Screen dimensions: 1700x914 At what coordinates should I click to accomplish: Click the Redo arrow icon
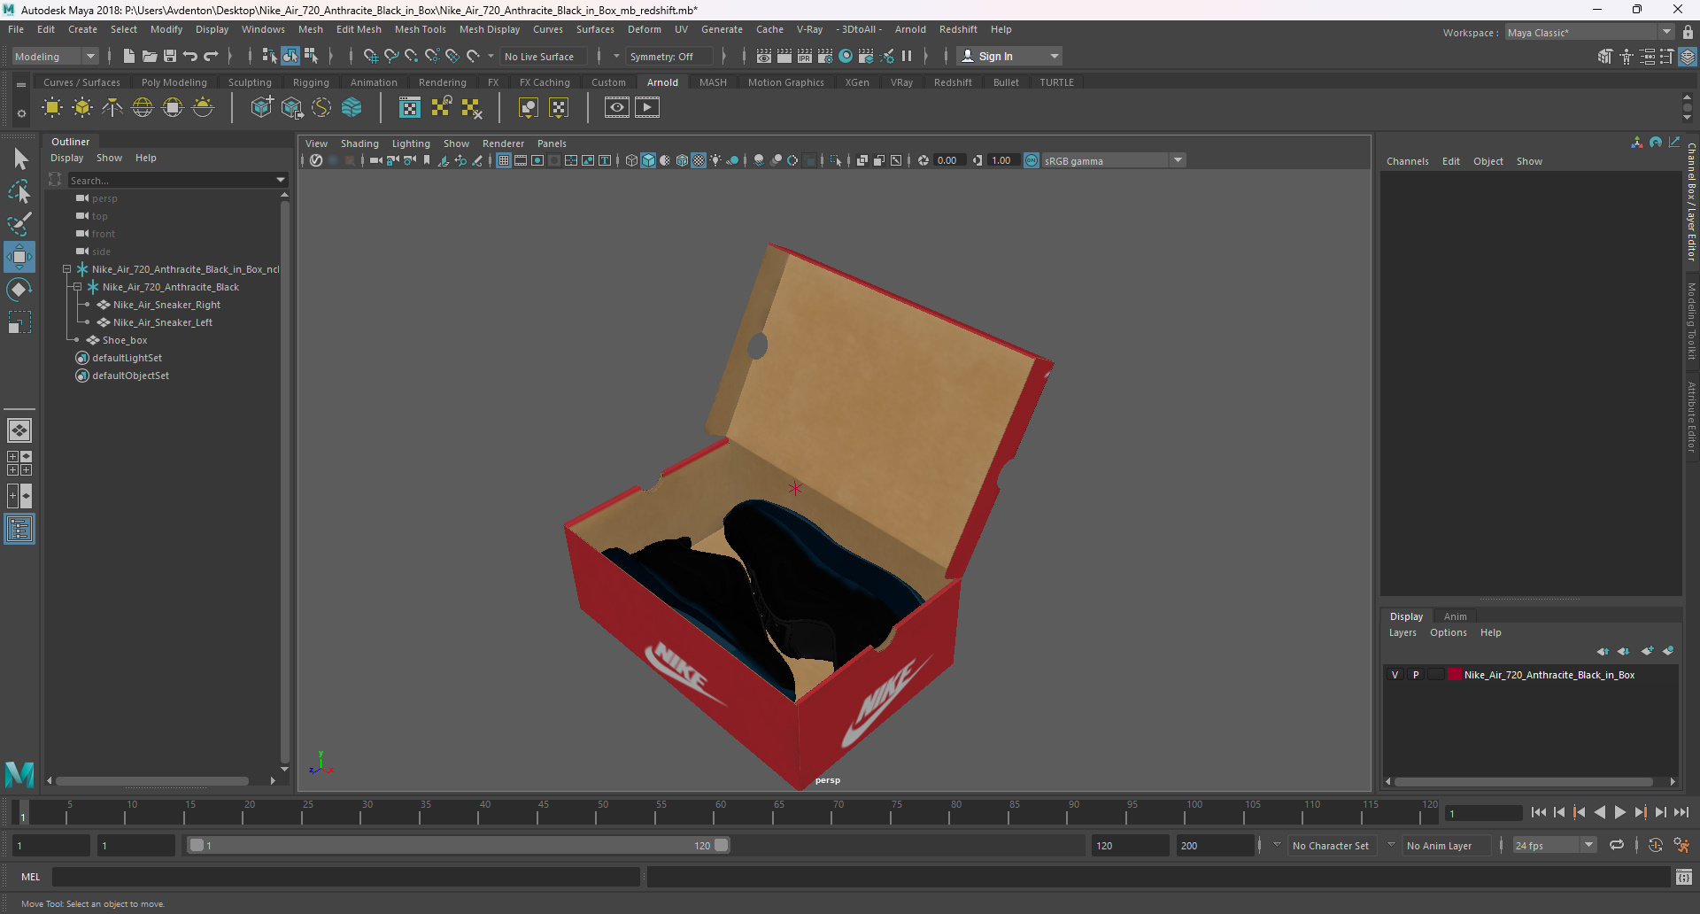click(x=211, y=56)
